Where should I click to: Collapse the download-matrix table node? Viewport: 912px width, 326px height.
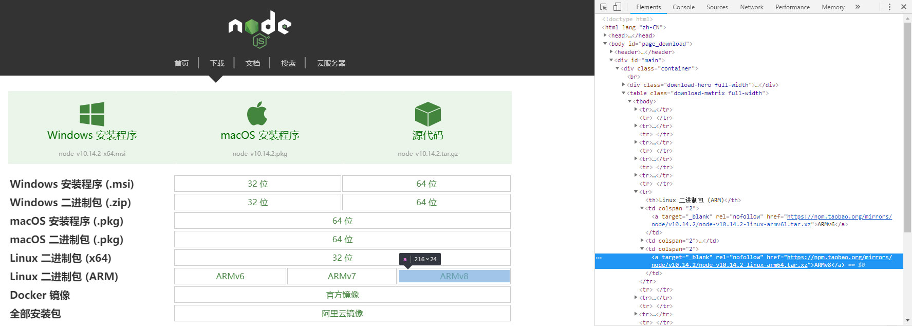coord(624,93)
